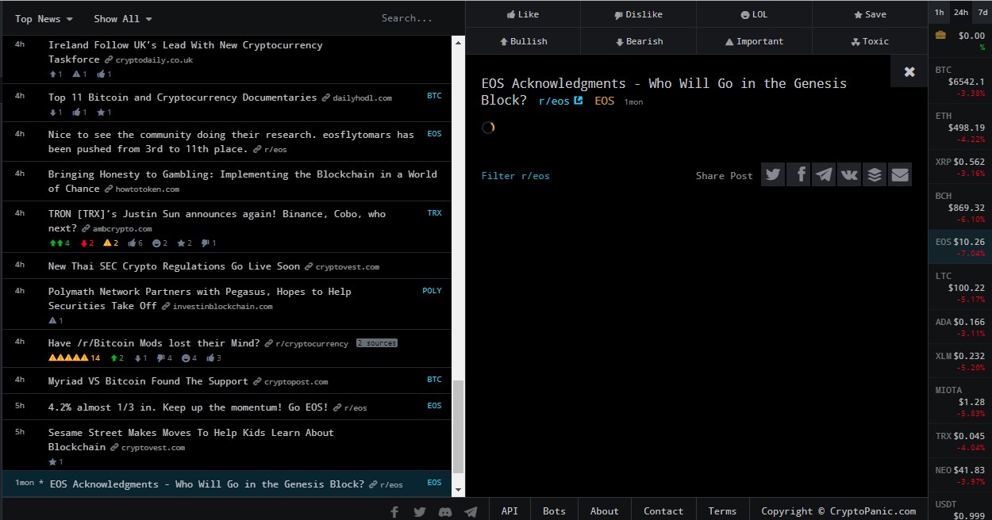Mark the post as Bullish
Viewport: 992px width, 520px height.
point(523,41)
